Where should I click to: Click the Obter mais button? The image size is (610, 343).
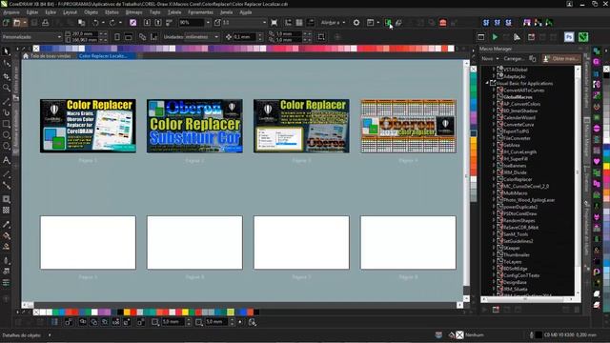pos(561,59)
